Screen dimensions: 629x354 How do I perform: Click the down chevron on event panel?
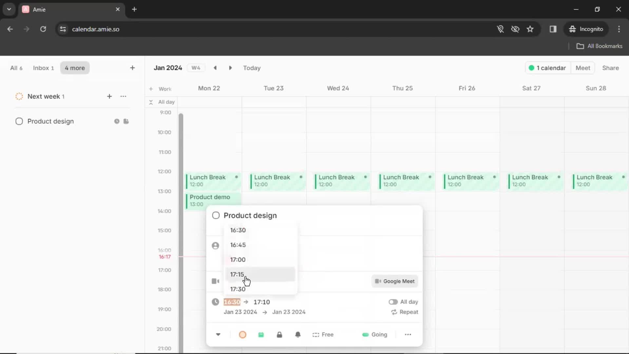coord(218,335)
